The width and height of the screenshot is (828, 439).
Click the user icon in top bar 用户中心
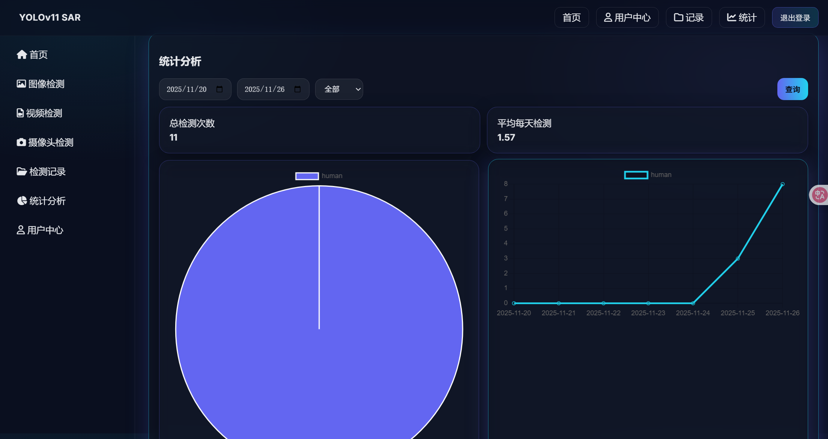608,17
